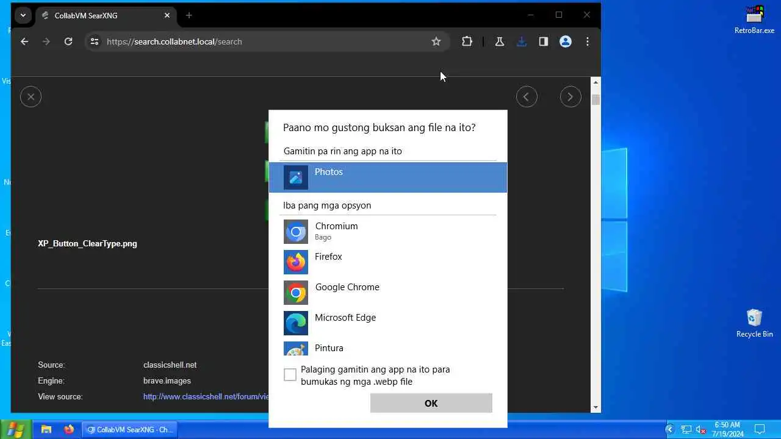Image resolution: width=781 pixels, height=439 pixels.
Task: Click page scrollbar down arrow
Action: point(596,407)
